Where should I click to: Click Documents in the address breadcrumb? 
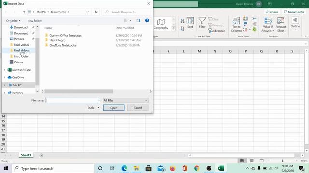click(58, 12)
